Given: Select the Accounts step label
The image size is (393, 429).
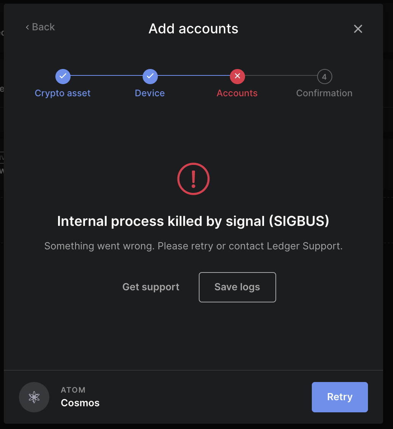Looking at the screenshot, I should [x=237, y=93].
